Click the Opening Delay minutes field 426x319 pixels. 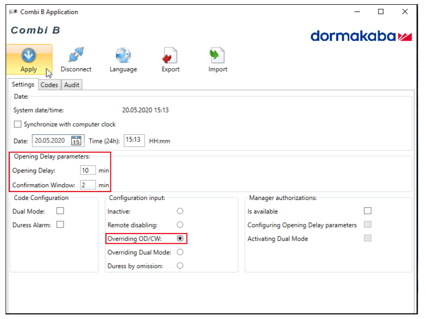point(87,170)
